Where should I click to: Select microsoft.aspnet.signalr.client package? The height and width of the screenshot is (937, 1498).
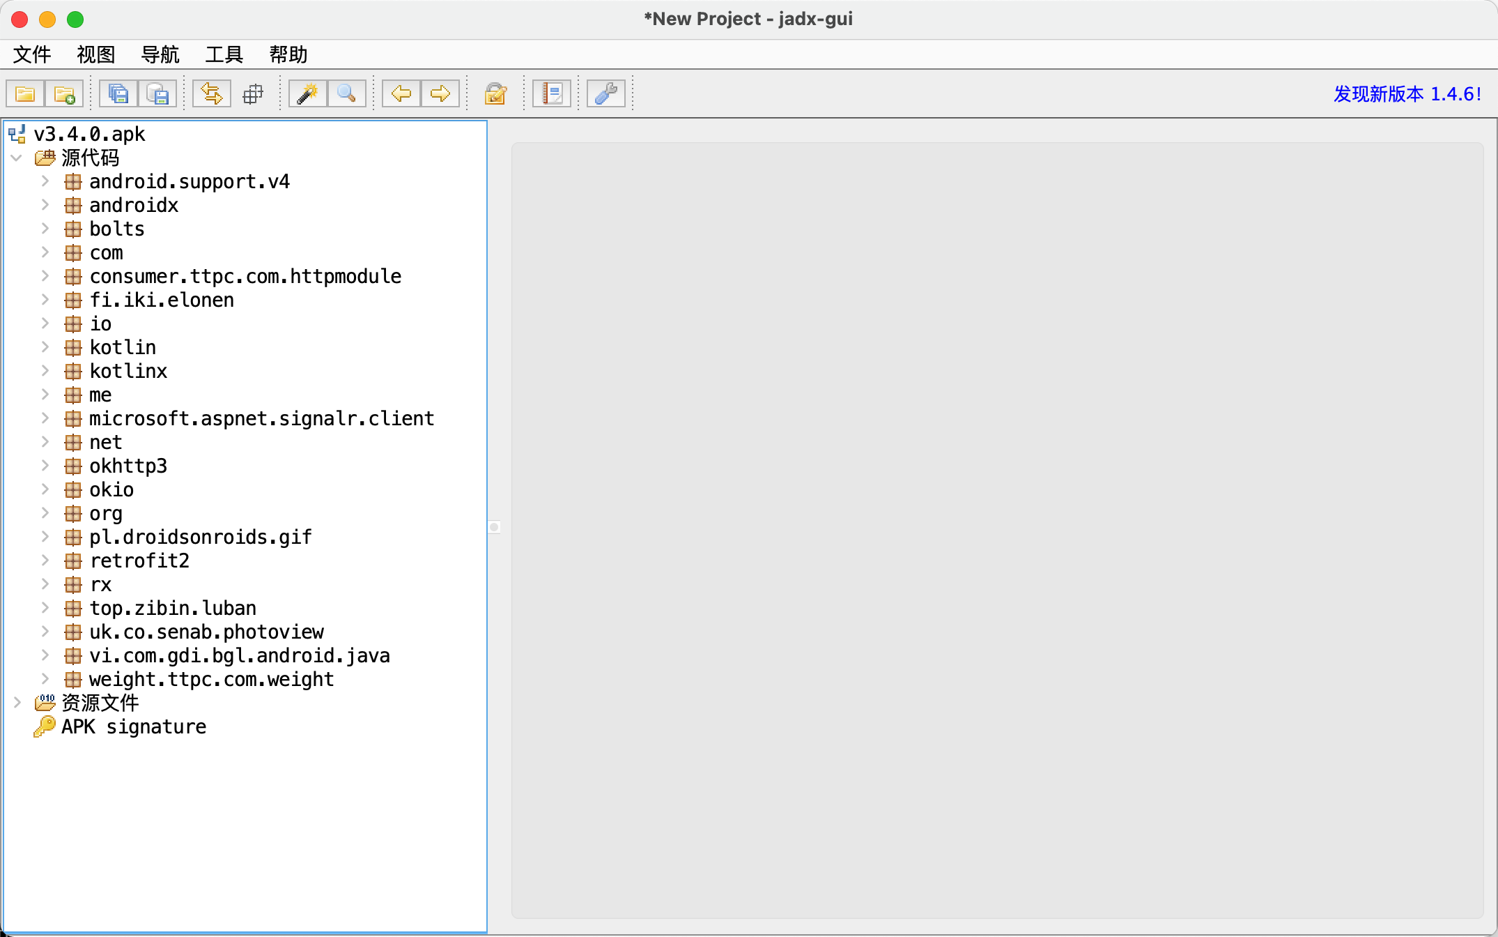[x=262, y=419]
